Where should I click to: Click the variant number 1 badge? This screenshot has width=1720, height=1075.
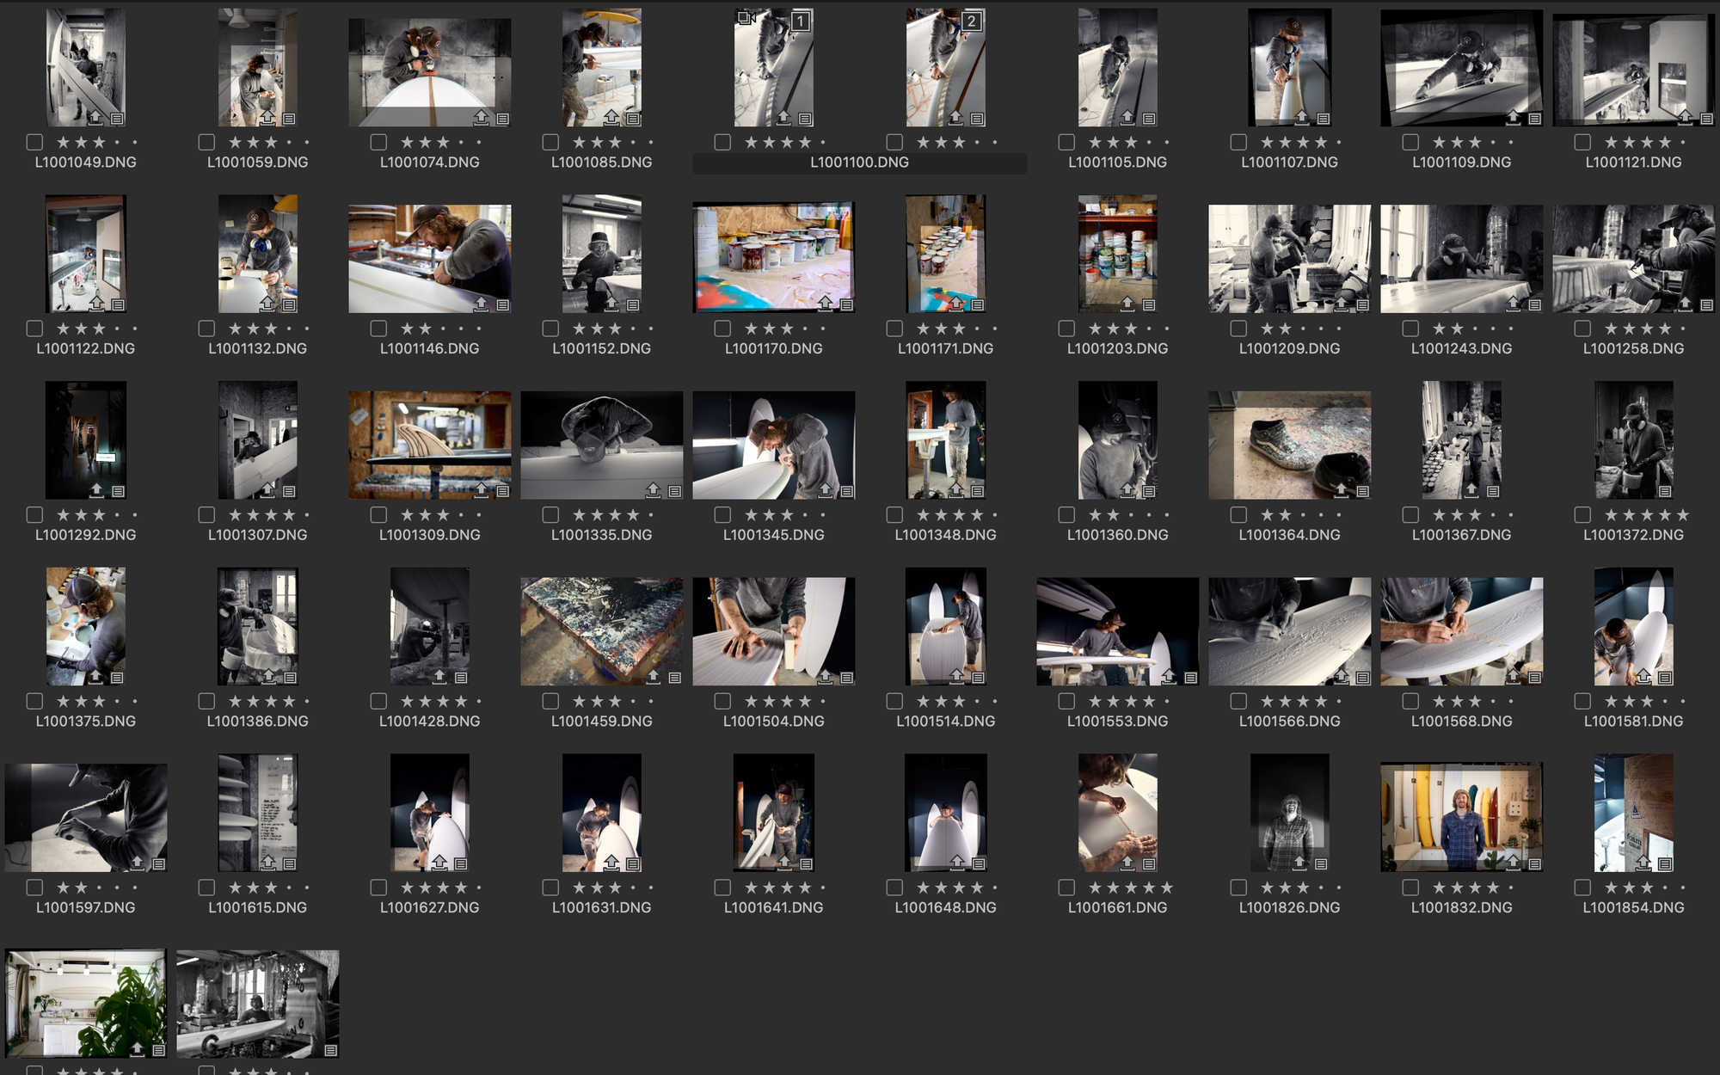click(801, 21)
